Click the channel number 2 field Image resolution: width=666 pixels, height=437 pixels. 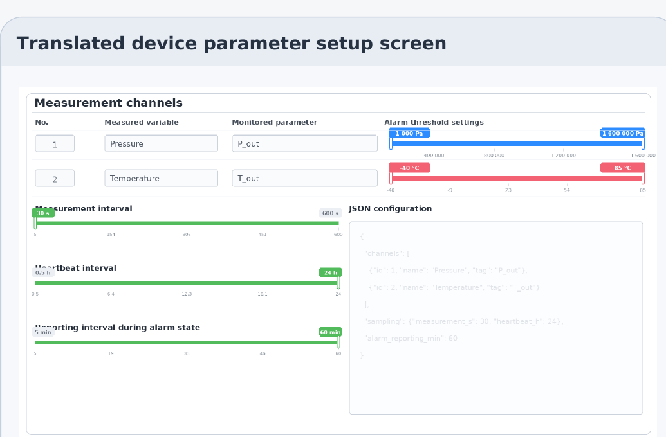tap(54, 178)
